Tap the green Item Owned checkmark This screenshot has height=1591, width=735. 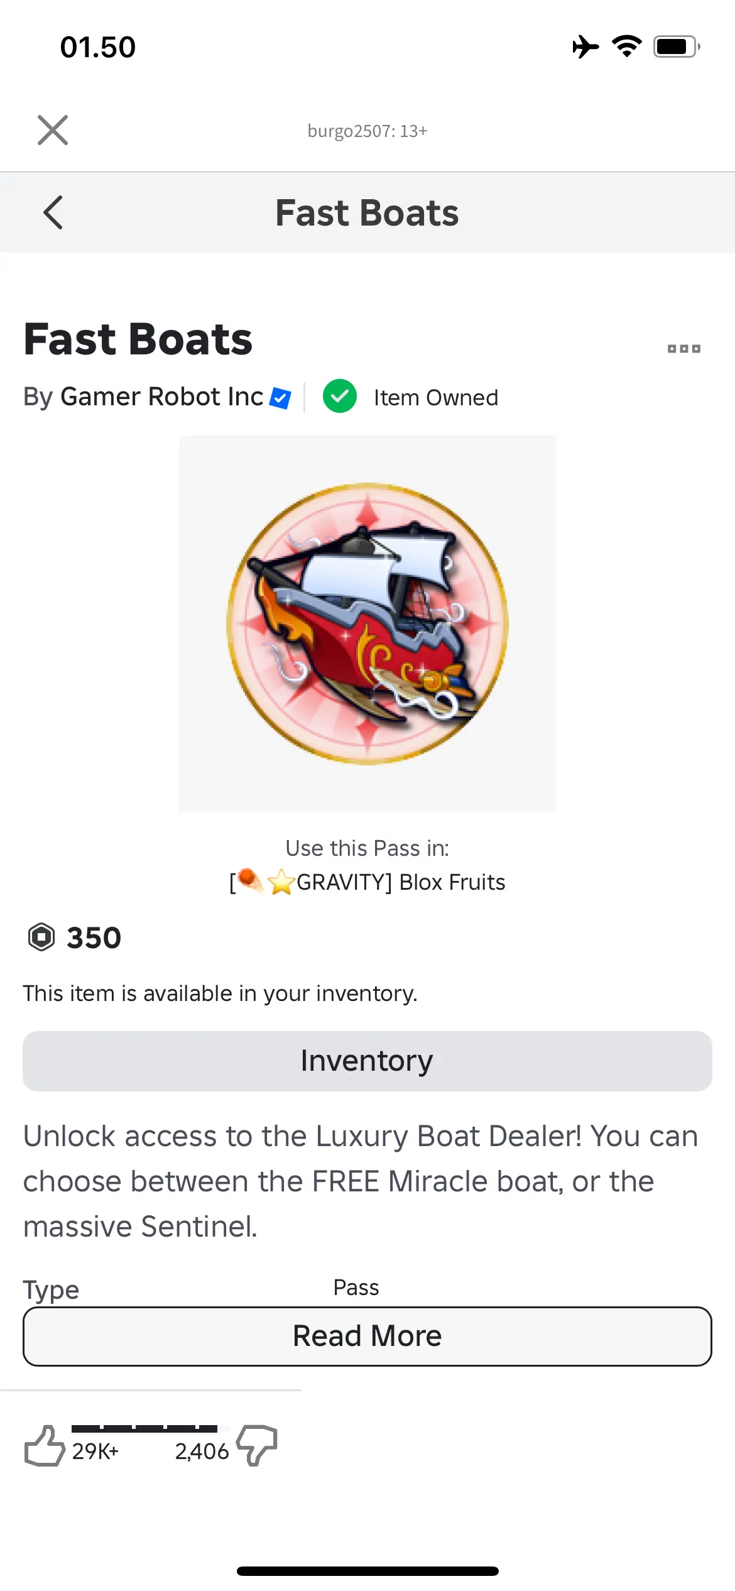click(x=340, y=396)
